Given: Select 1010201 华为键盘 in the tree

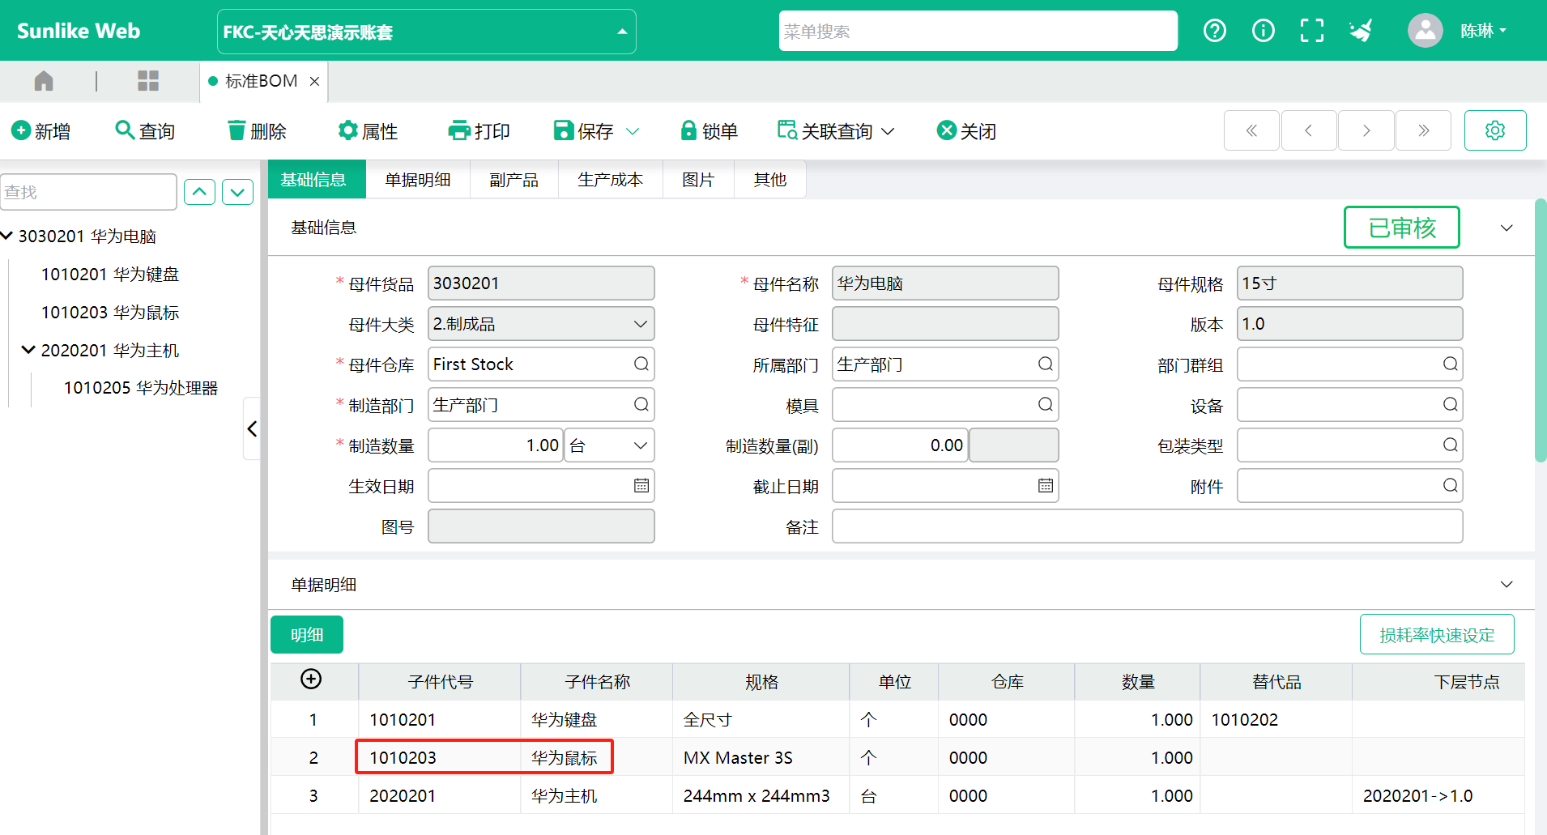Looking at the screenshot, I should 110,274.
